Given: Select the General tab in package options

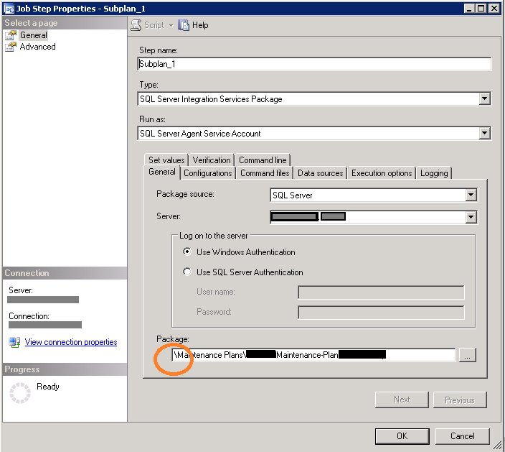Looking at the screenshot, I should pos(161,172).
